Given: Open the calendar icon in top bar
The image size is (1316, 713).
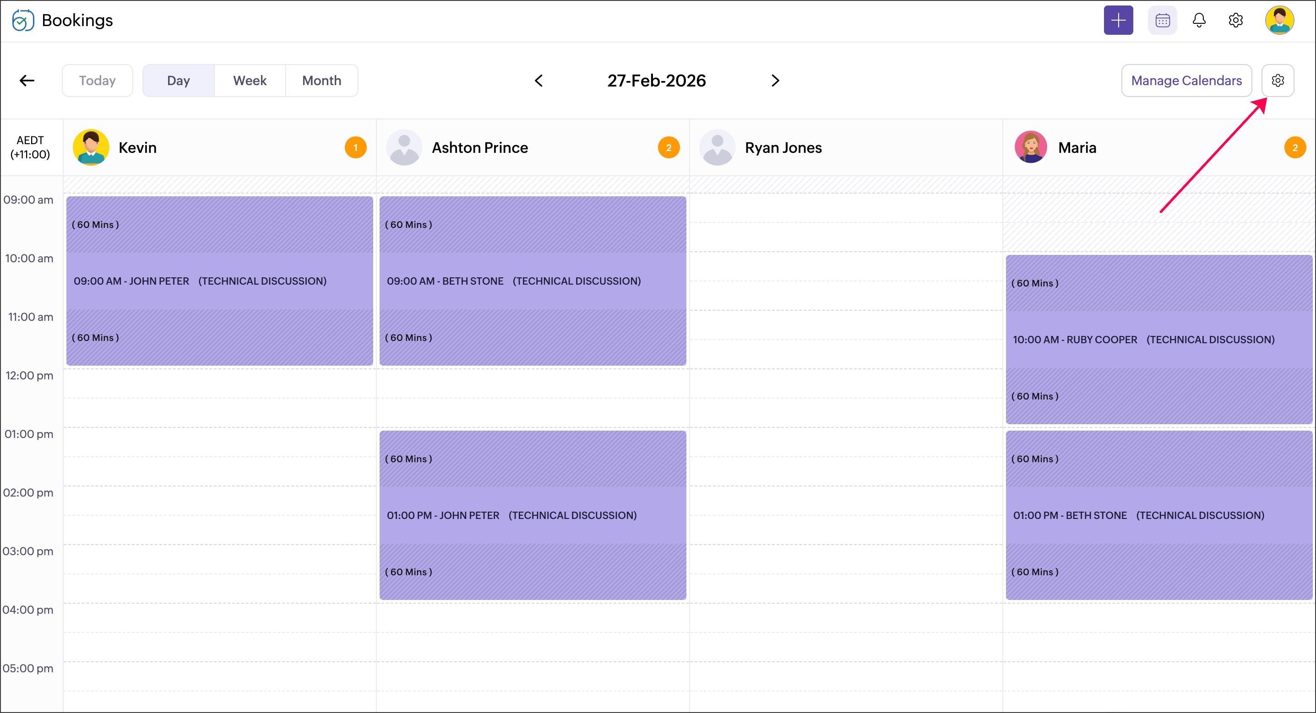Looking at the screenshot, I should 1162,21.
